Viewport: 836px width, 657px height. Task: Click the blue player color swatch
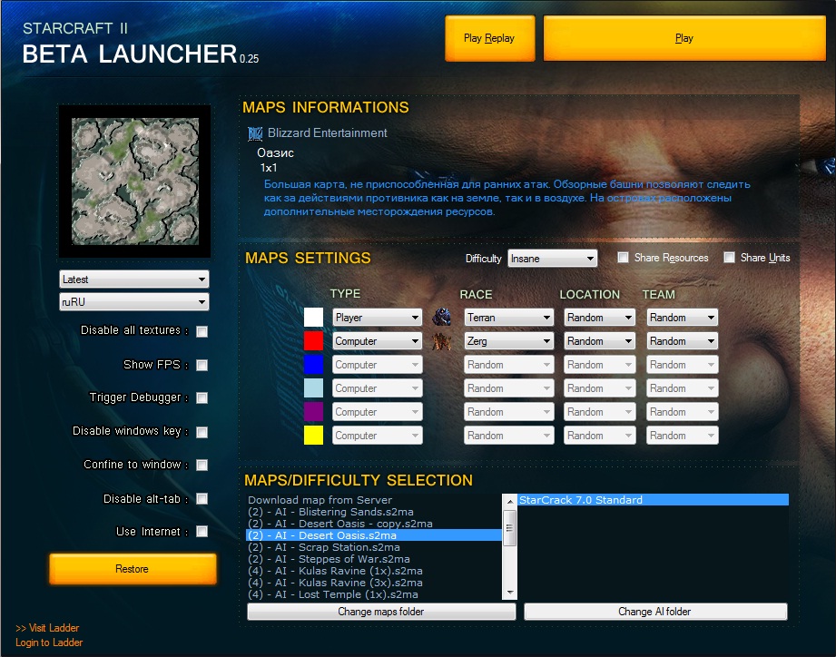pos(313,365)
